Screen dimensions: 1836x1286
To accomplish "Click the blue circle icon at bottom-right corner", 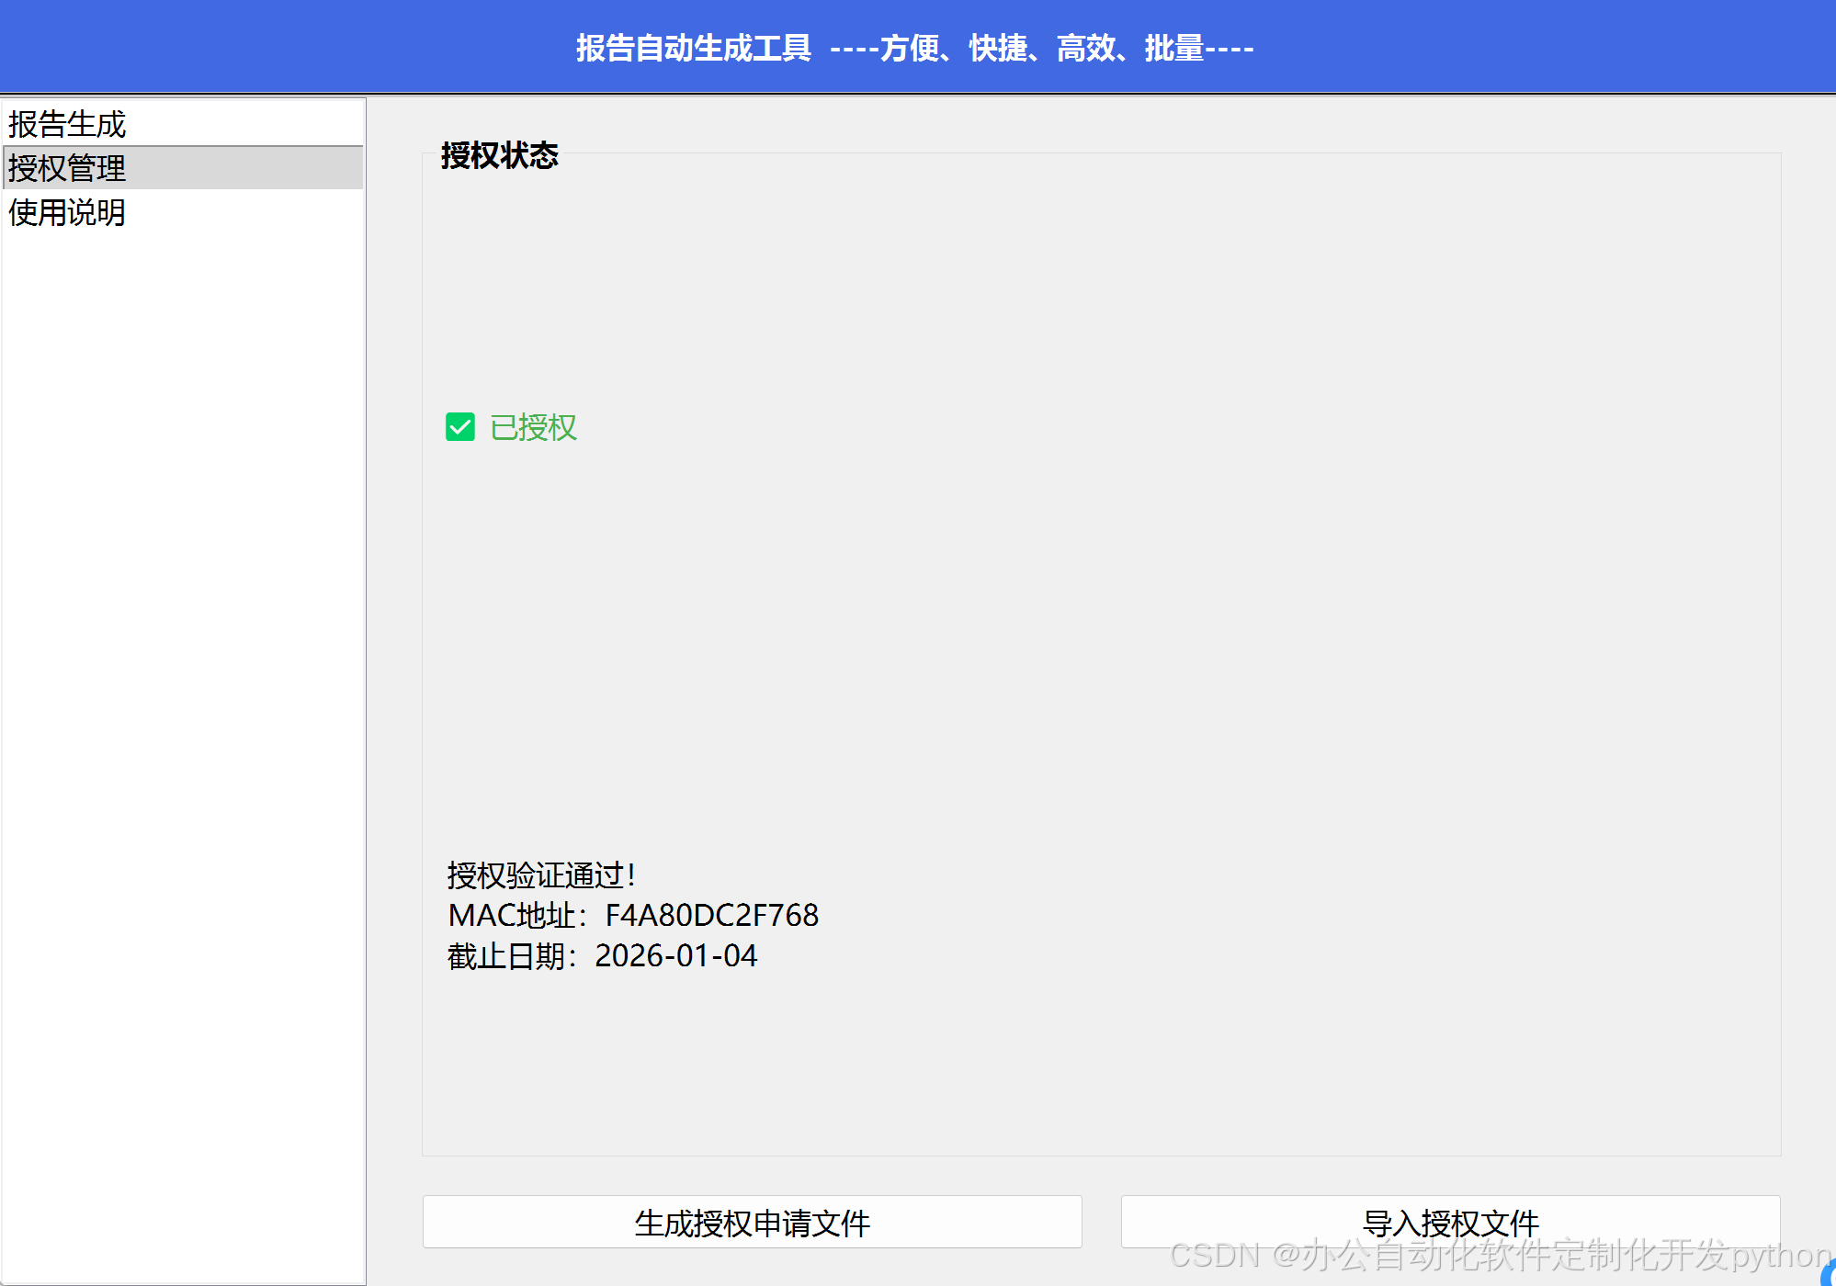I will [x=1829, y=1273].
